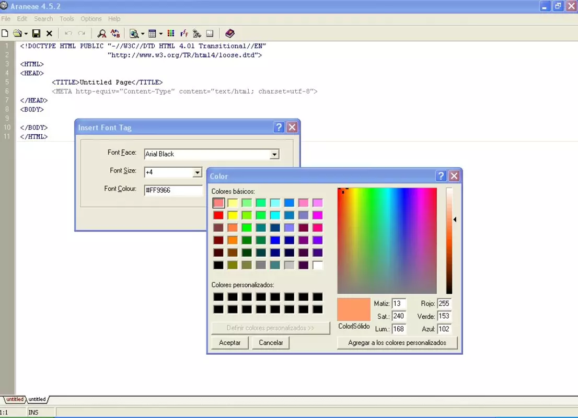Open the colour grid tool in the toolbar

click(171, 33)
